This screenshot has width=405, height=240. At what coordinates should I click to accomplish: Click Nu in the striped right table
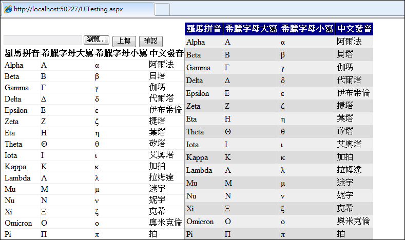[191, 196]
